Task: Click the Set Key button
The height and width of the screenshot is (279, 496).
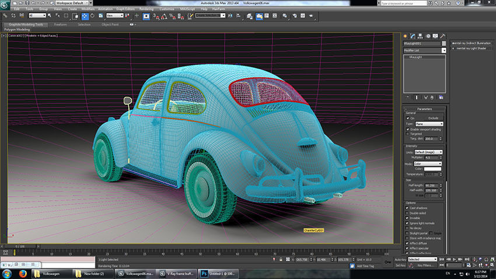Action: tap(400, 266)
